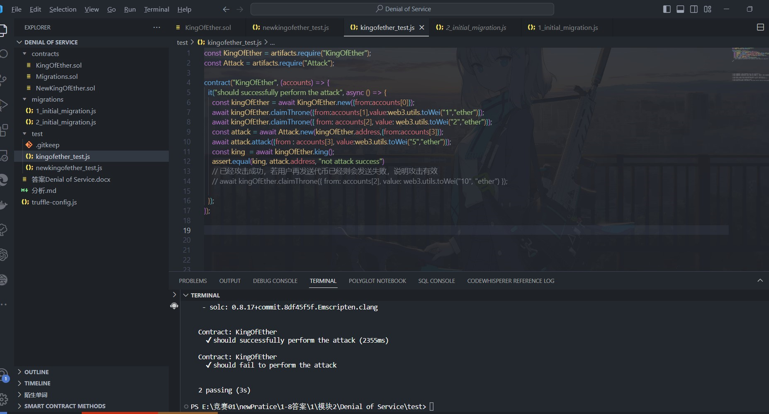Collapse the contracts folder
Screen dimensions: 769x414
point(24,54)
